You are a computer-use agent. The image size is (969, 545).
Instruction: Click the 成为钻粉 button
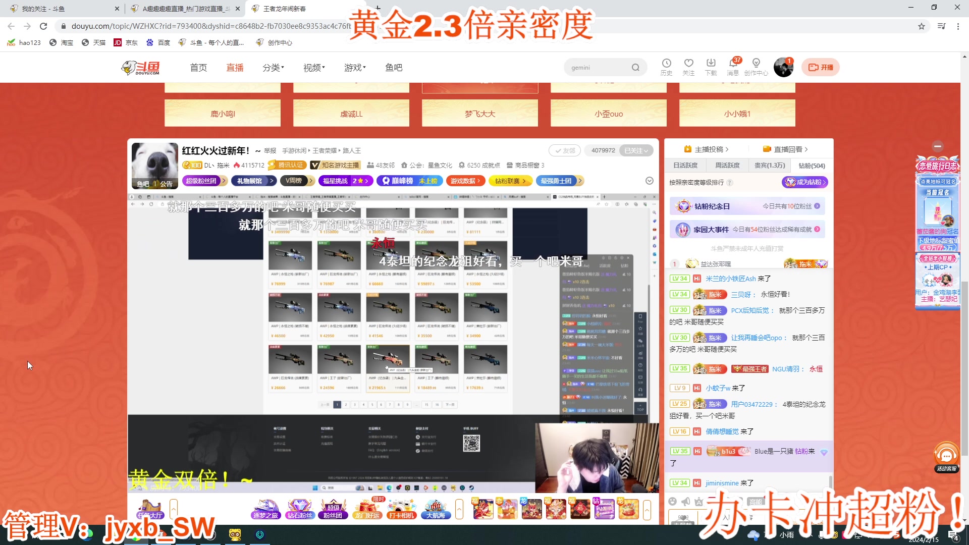point(805,182)
